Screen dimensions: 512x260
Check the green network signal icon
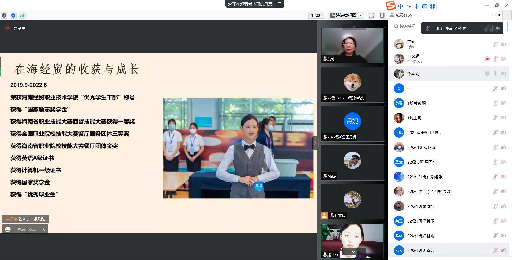click(x=22, y=16)
